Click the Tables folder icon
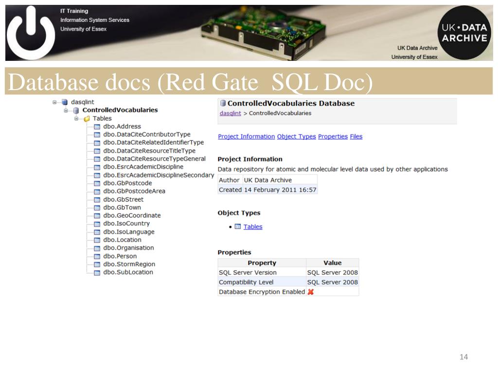The height and width of the screenshot is (374, 498). click(87, 119)
